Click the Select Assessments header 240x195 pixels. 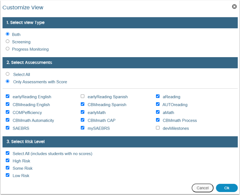[120, 63]
